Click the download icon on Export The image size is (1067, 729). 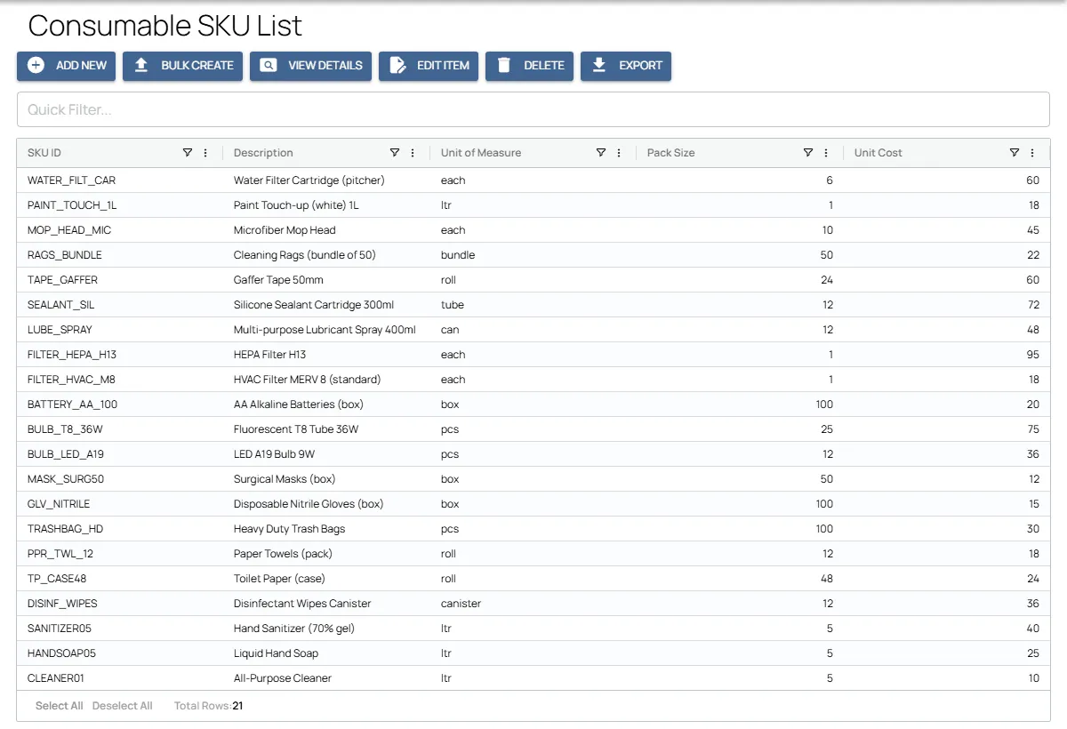[x=599, y=65]
